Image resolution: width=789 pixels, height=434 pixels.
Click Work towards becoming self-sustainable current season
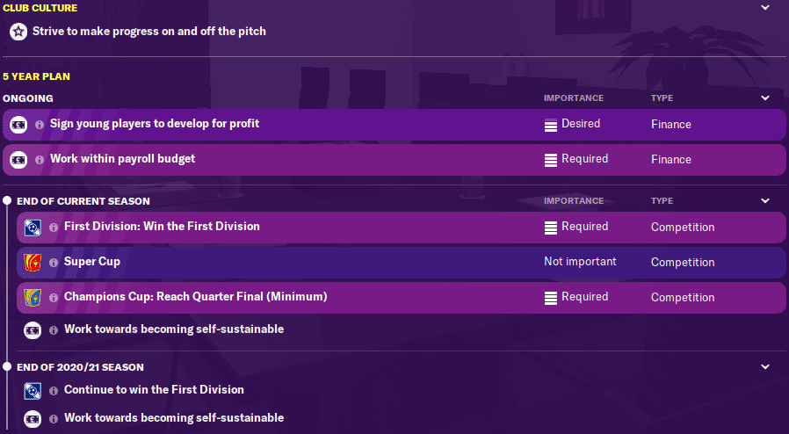(174, 329)
